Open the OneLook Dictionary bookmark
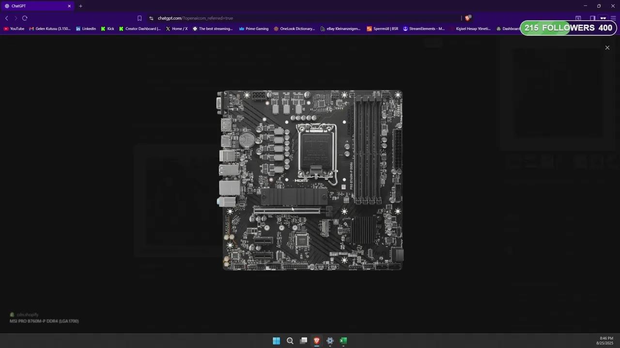 pyautogui.click(x=294, y=29)
